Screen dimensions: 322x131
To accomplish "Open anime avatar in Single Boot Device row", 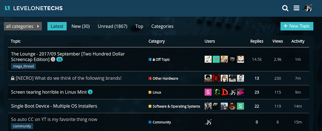I will pyautogui.click(x=224, y=106).
